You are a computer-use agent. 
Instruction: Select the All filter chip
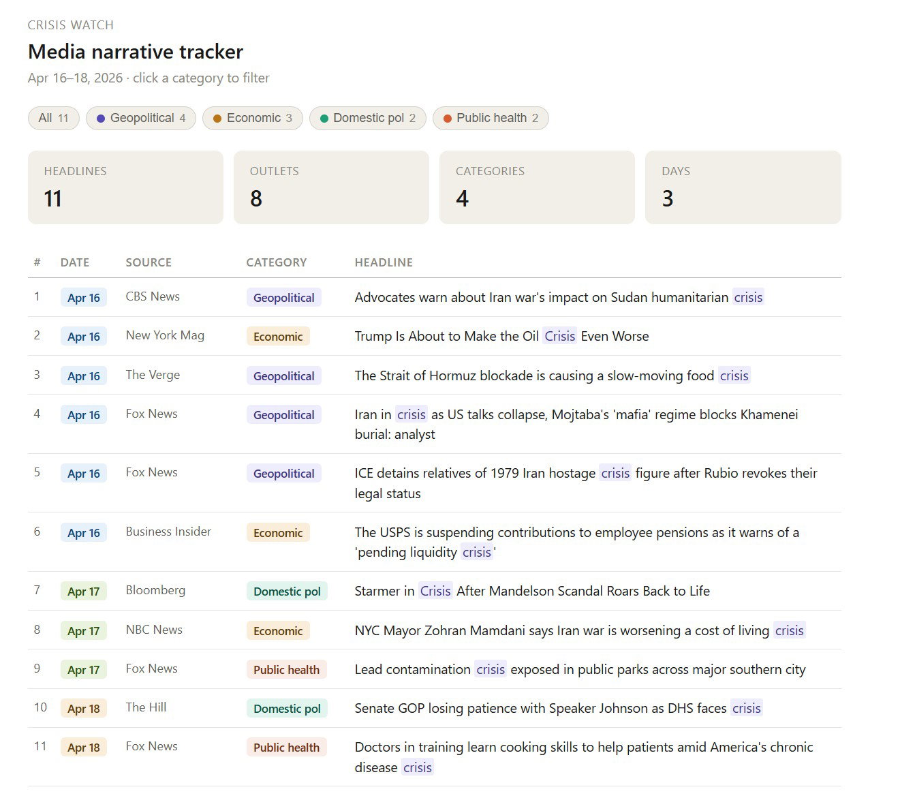(53, 118)
